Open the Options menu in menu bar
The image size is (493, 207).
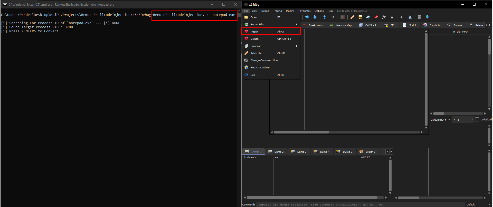tap(319, 11)
